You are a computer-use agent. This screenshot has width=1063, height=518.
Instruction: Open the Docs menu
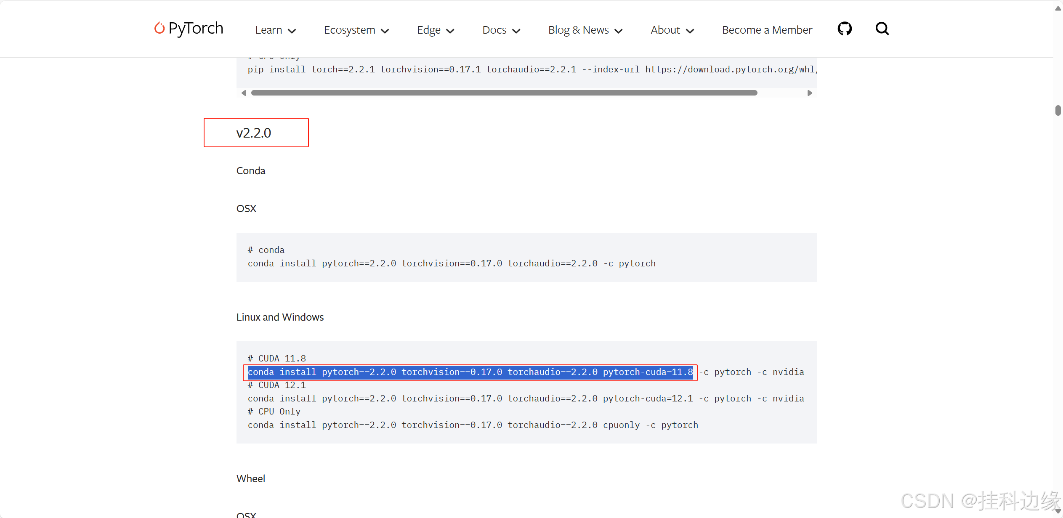point(501,30)
